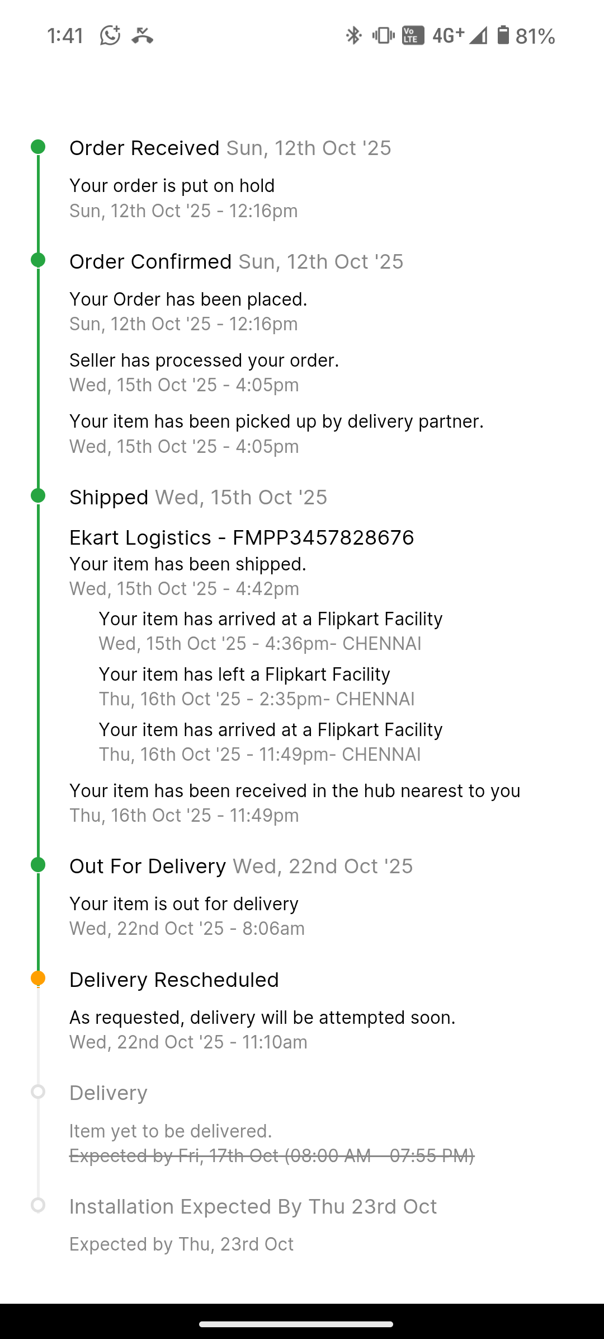The height and width of the screenshot is (1339, 604).
Task: Tap the green Order Received timeline dot
Action: pyautogui.click(x=38, y=147)
